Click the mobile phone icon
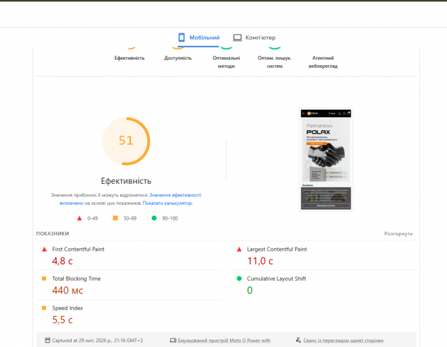This screenshot has height=347, width=447. pos(182,37)
